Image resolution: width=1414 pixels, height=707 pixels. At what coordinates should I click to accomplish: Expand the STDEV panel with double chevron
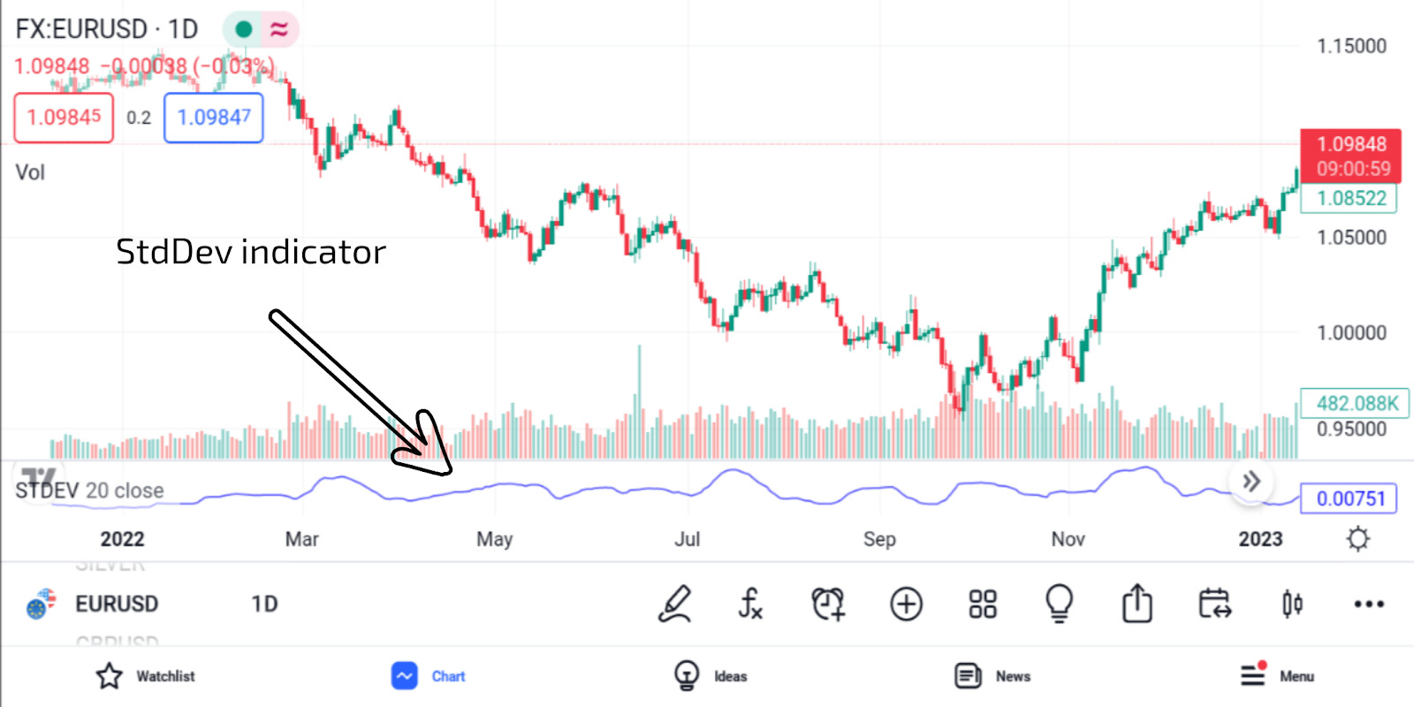click(x=1251, y=482)
